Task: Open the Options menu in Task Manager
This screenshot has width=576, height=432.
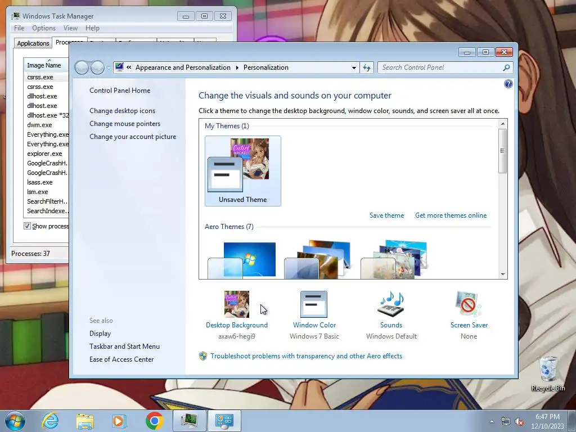Action: tap(44, 28)
